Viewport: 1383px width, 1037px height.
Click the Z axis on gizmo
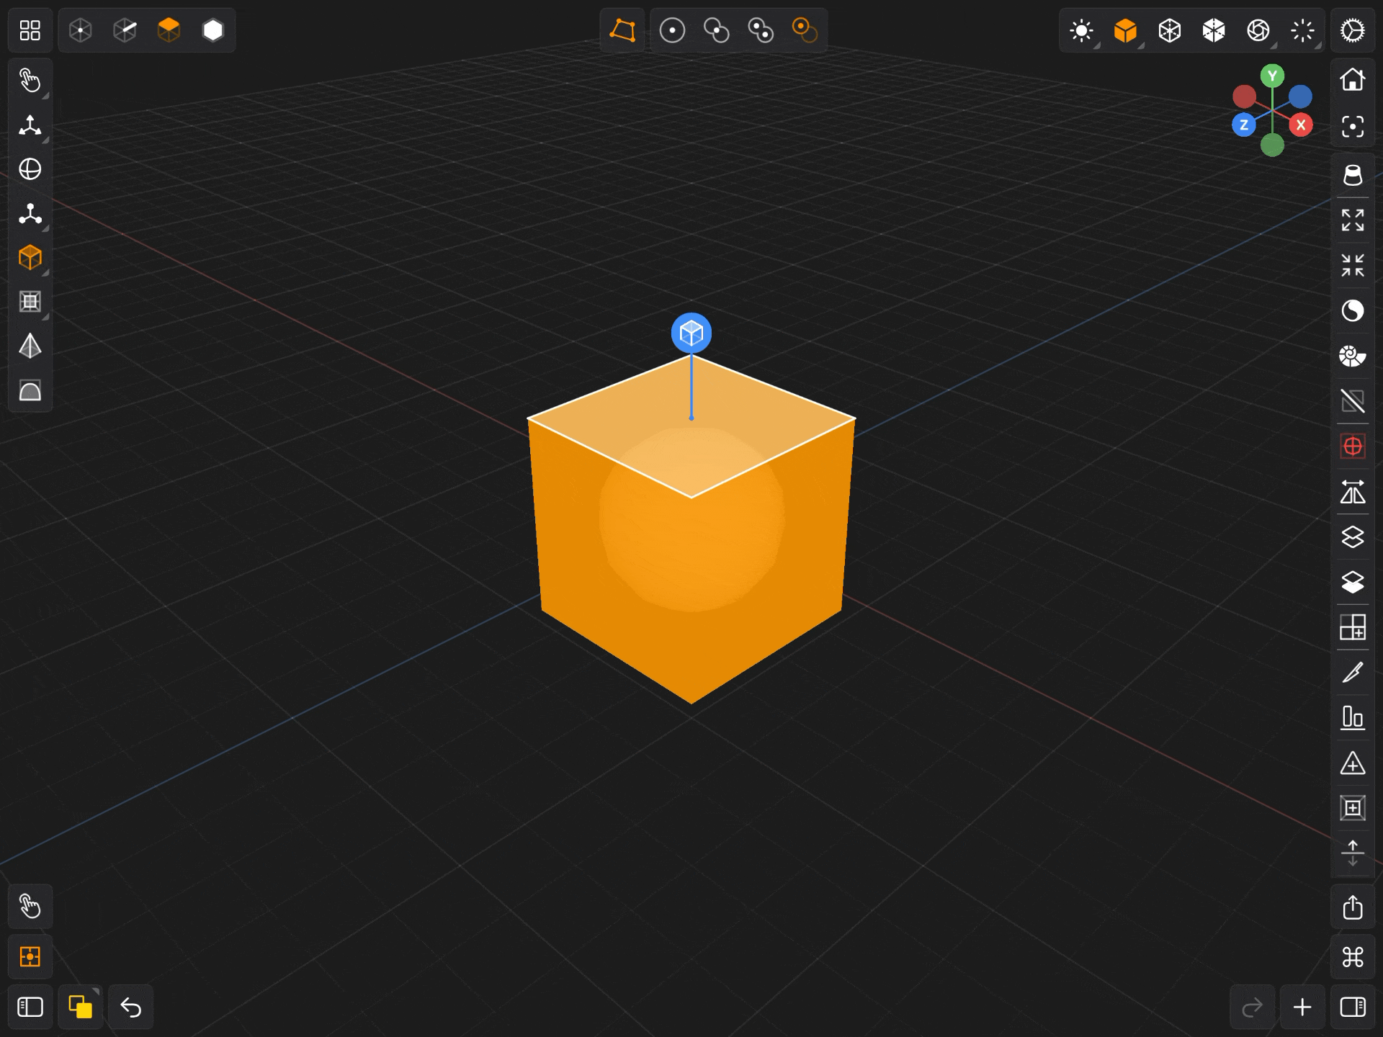(x=1244, y=125)
